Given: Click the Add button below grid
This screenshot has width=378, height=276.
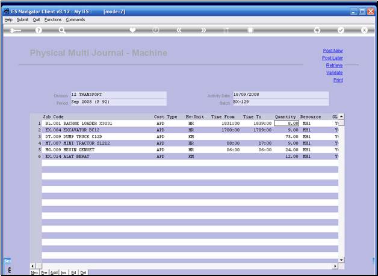Looking at the screenshot, I should (54, 272).
